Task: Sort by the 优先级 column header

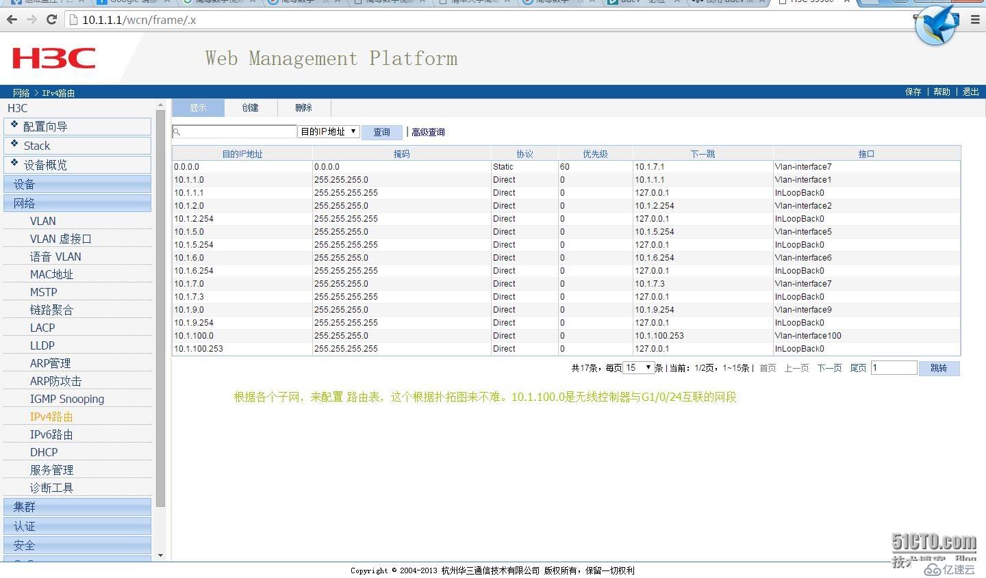Action: [595, 154]
